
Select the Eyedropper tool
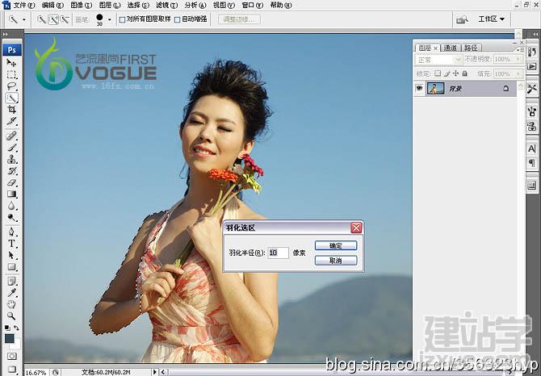(x=11, y=293)
